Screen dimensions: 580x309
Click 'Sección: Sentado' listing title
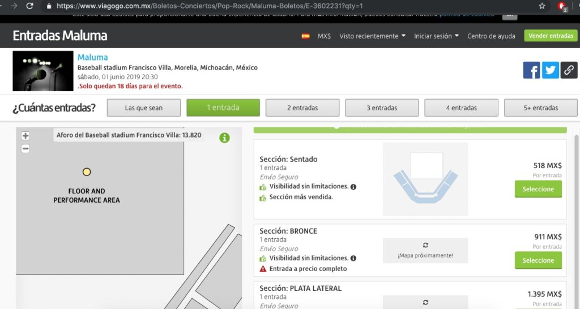click(x=288, y=159)
